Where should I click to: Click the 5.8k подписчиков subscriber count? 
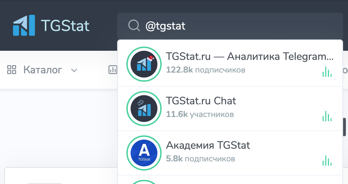200,159
